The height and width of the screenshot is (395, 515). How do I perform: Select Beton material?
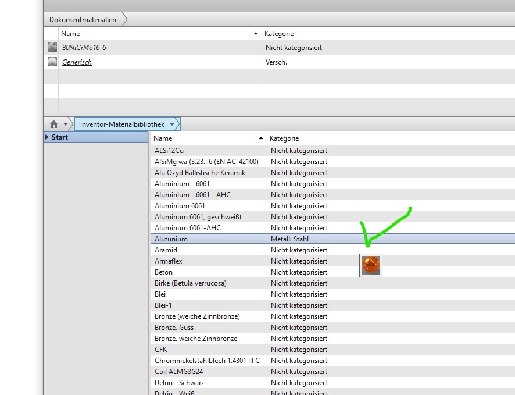pyautogui.click(x=163, y=272)
